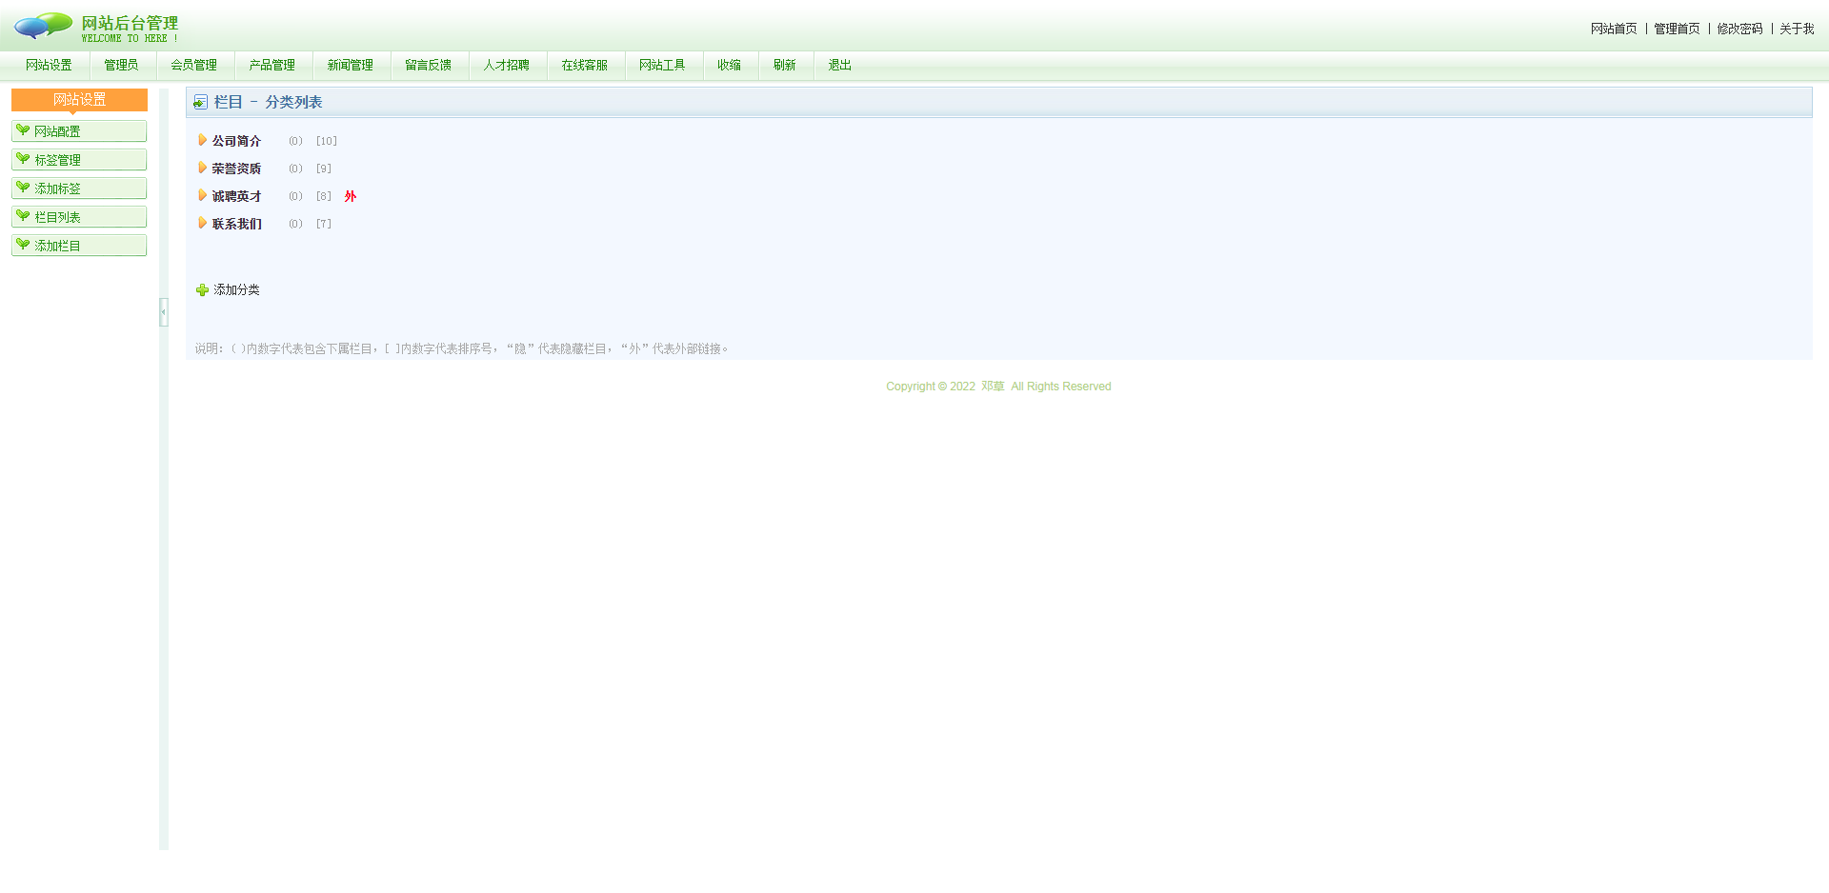The image size is (1829, 893).
Task: Open the 在线客服 menu
Action: tap(585, 65)
